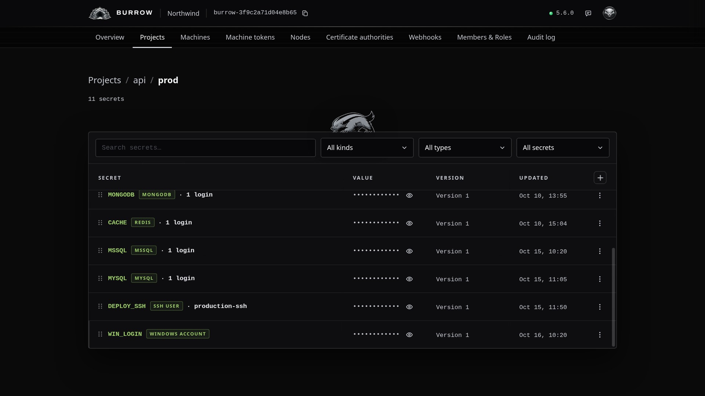Viewport: 705px width, 396px height.
Task: Navigate to Projects breadcrumb link
Action: 105,80
